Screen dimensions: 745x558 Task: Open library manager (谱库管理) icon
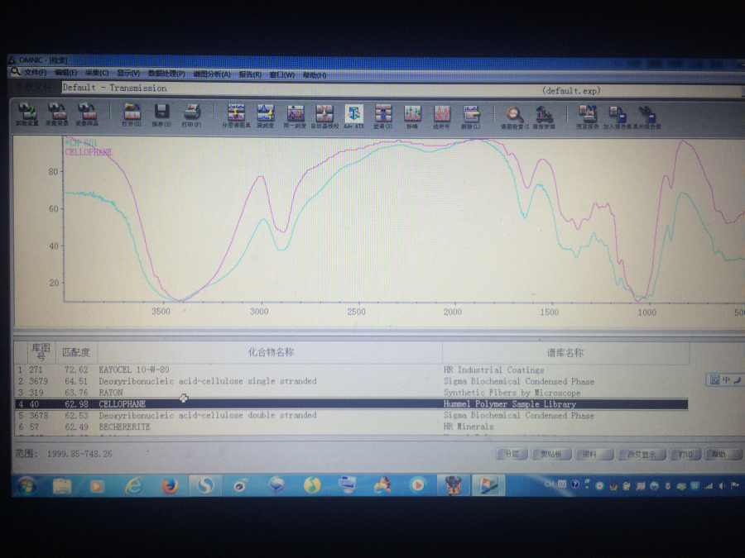(544, 117)
